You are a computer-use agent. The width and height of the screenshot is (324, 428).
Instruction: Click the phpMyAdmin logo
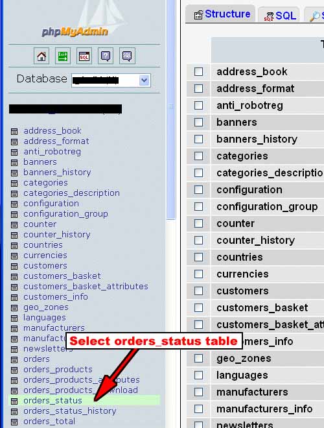pos(75,32)
